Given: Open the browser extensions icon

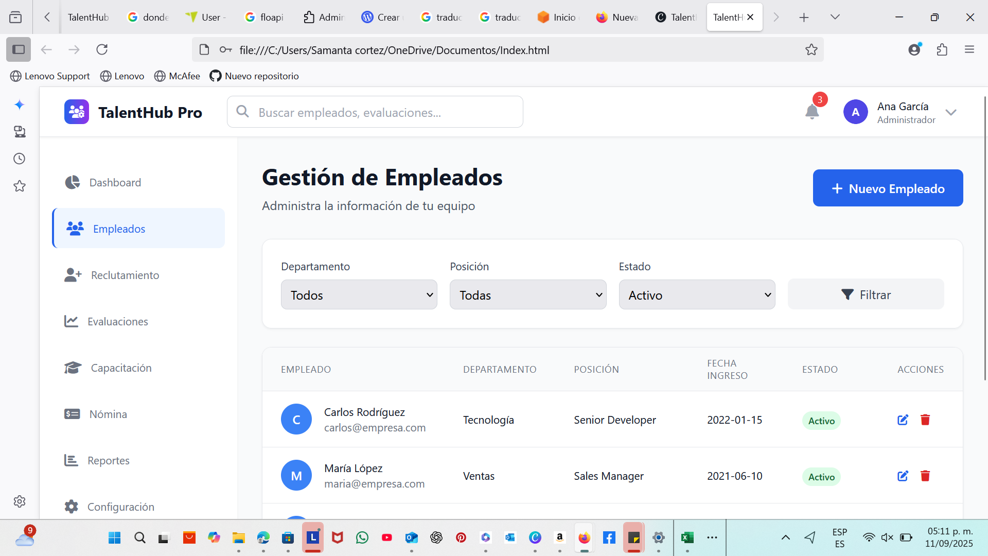Looking at the screenshot, I should [x=942, y=50].
